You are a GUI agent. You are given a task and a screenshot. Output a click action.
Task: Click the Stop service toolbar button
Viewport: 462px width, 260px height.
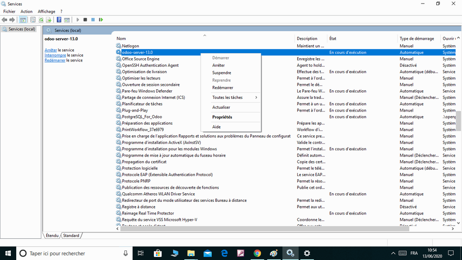click(x=85, y=20)
